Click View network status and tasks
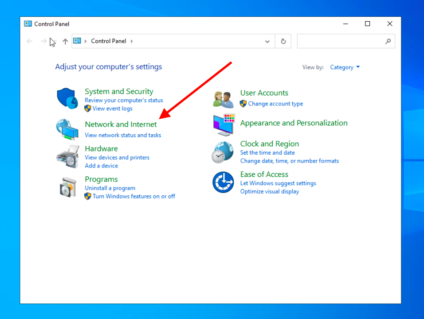 [123, 135]
